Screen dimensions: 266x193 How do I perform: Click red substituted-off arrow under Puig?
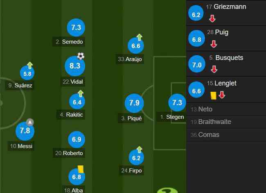coord(214,44)
